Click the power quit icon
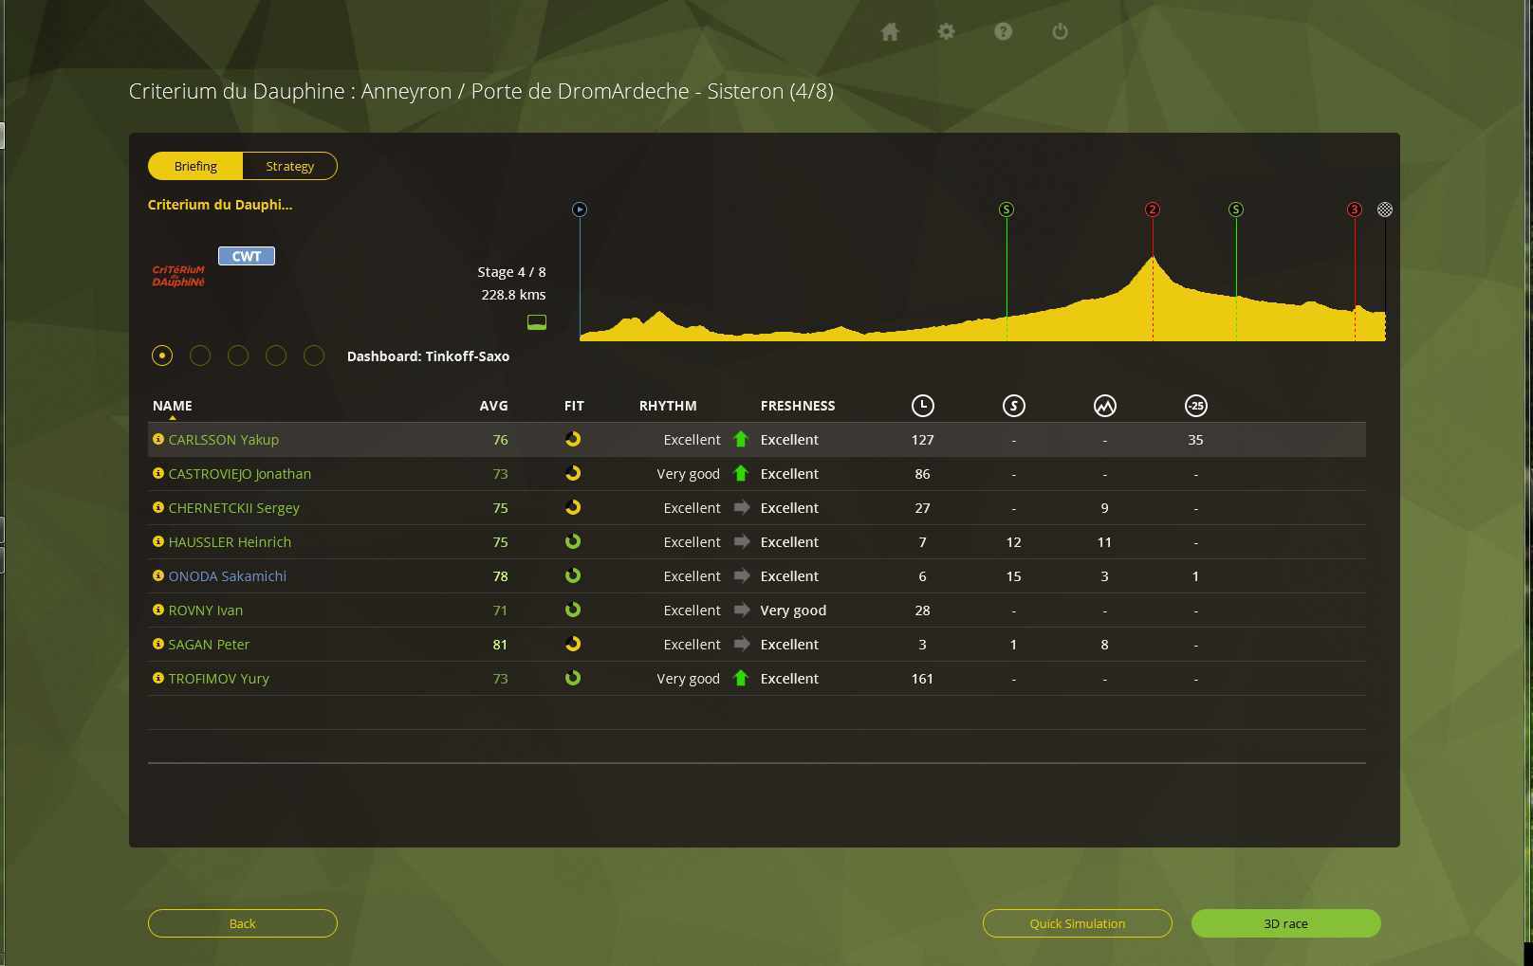 click(1060, 31)
